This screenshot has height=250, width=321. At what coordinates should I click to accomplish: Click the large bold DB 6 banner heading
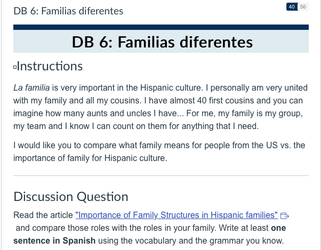point(162,42)
